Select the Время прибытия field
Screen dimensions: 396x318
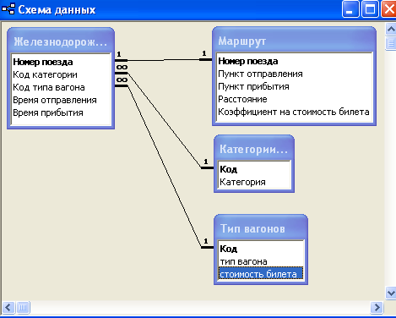pyautogui.click(x=61, y=112)
